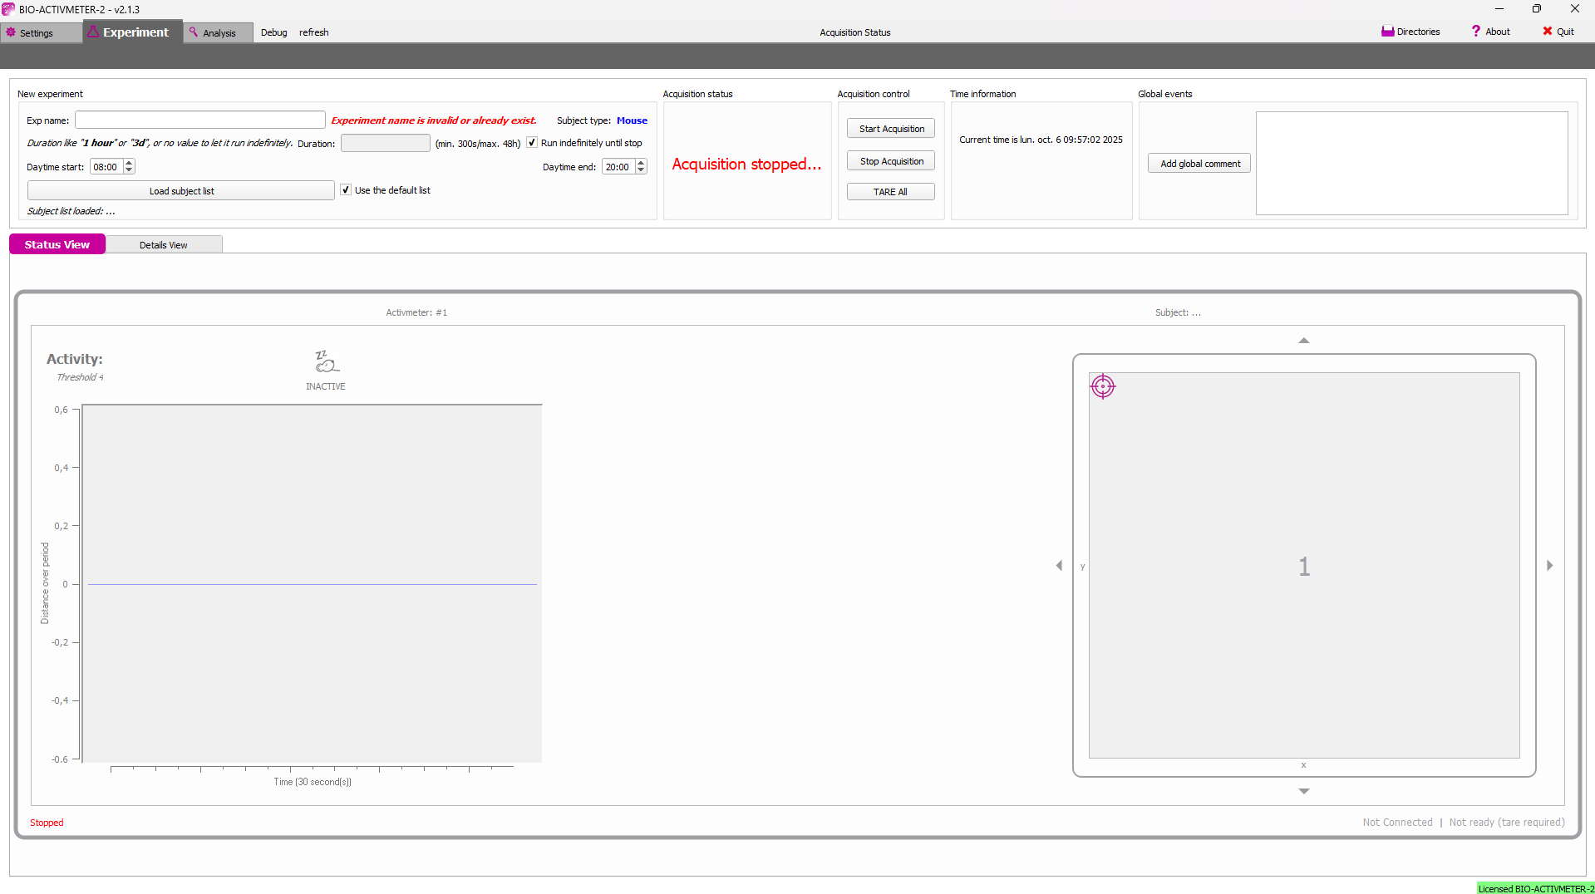Click the Analysis magnifier icon
The image size is (1595, 894).
(x=194, y=32)
